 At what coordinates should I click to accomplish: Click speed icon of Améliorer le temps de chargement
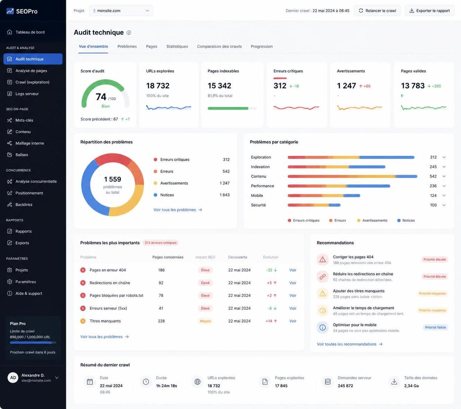pos(322,310)
